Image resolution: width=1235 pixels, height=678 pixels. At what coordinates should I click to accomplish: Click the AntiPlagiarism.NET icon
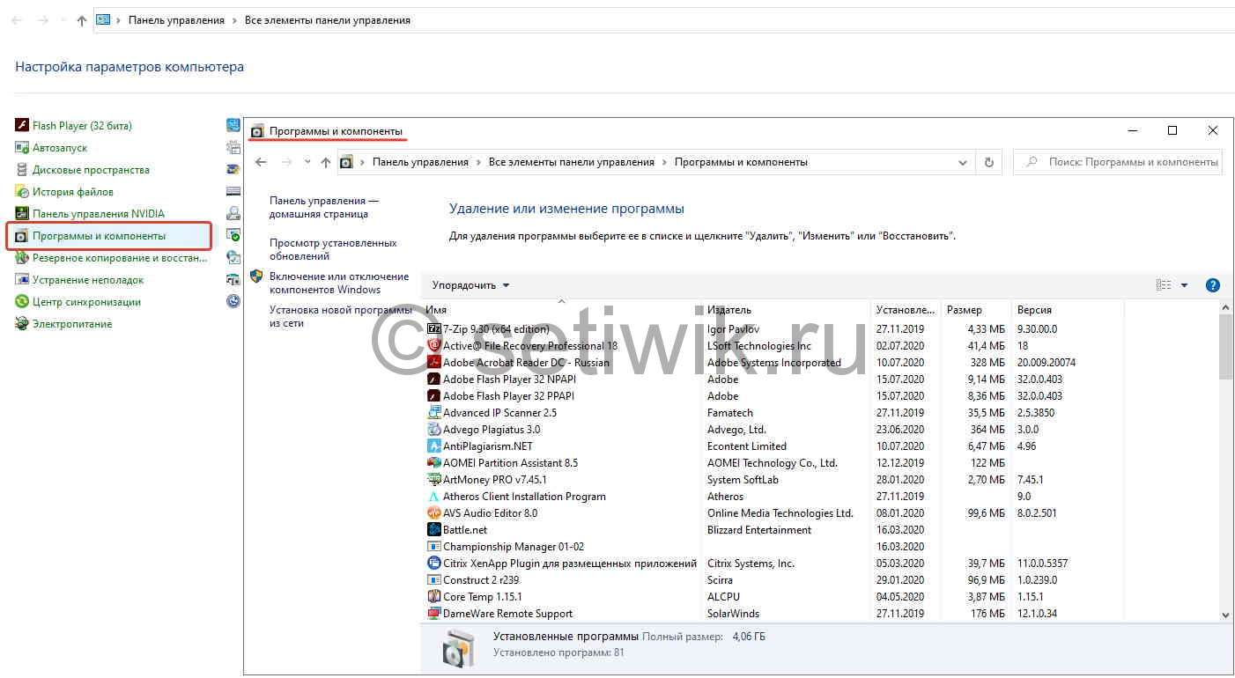click(x=434, y=446)
